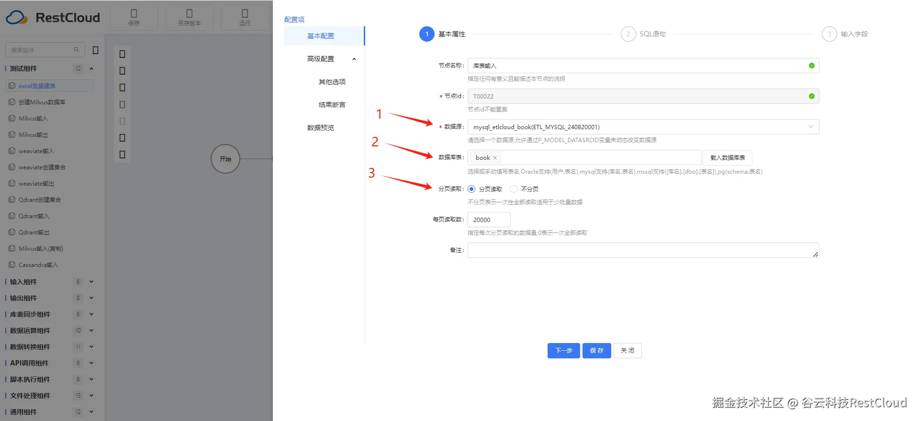Open the 数据预览 menu item
This screenshot has height=421, width=919.
click(x=321, y=128)
